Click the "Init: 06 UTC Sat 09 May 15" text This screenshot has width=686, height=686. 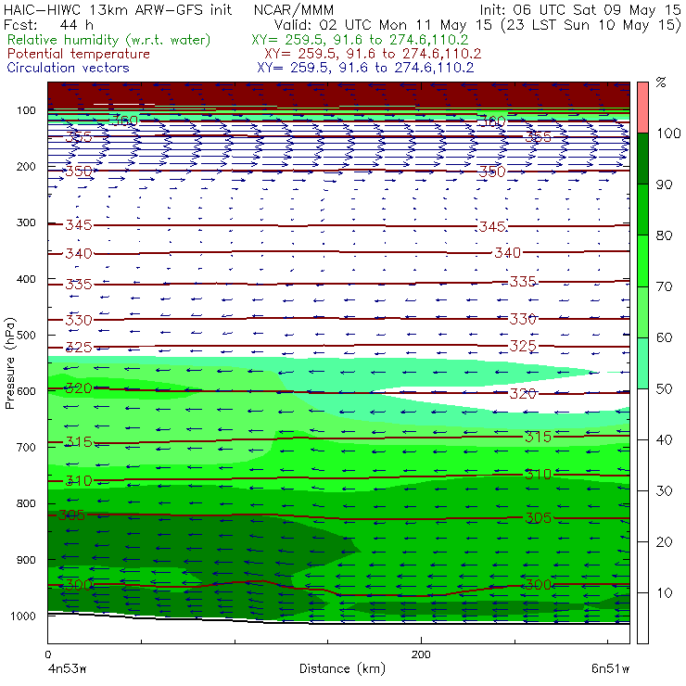(580, 9)
